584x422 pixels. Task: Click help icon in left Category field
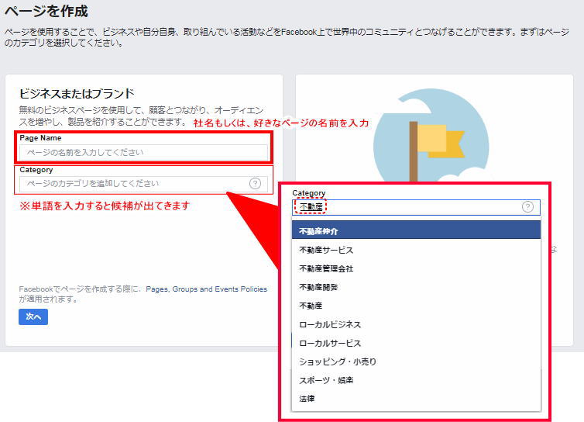pos(255,184)
